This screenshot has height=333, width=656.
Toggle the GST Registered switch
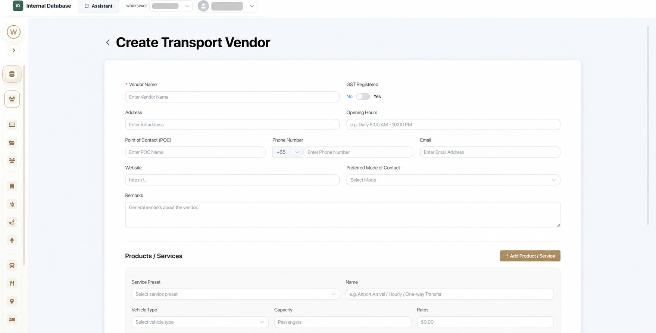click(x=363, y=96)
